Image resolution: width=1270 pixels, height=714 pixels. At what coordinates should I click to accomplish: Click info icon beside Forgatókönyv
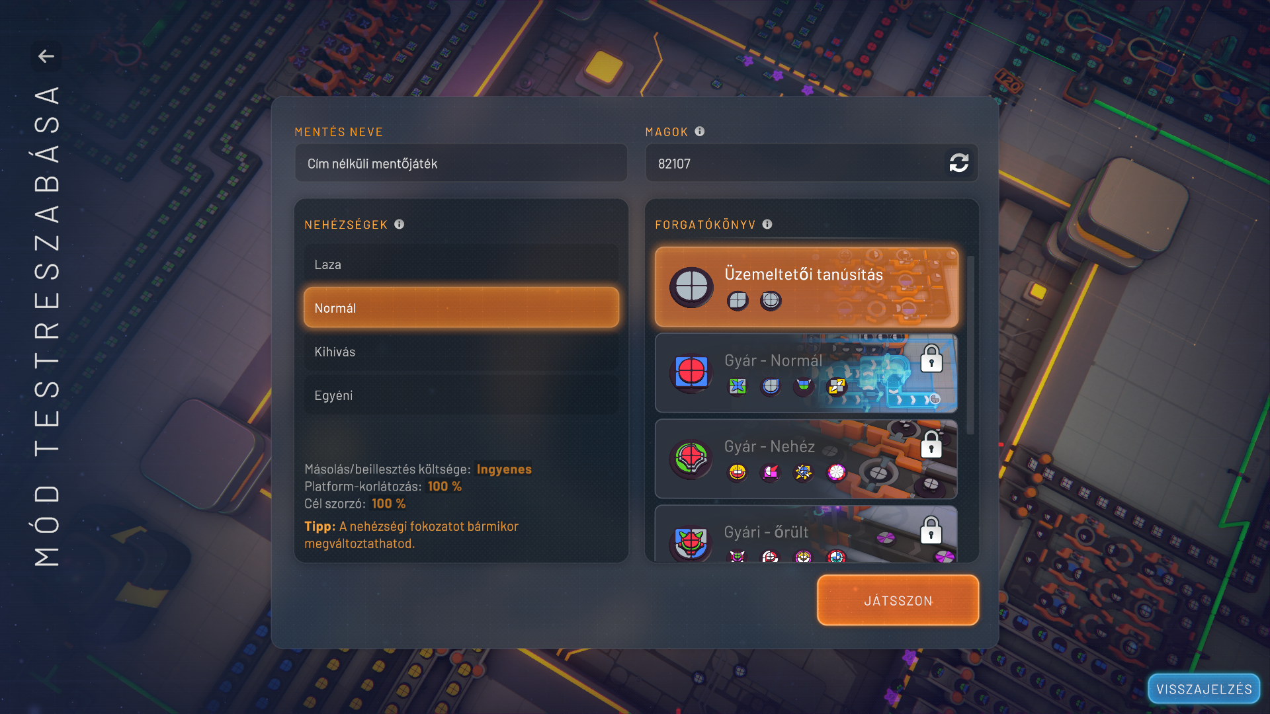(767, 224)
